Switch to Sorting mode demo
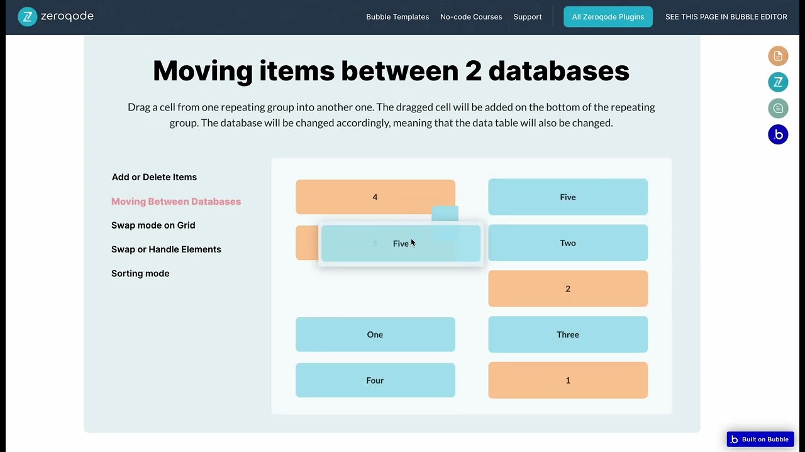 pyautogui.click(x=140, y=273)
